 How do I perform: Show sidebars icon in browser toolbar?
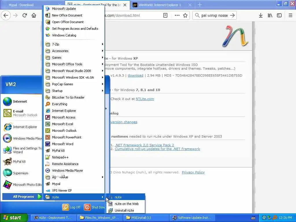coord(279,16)
